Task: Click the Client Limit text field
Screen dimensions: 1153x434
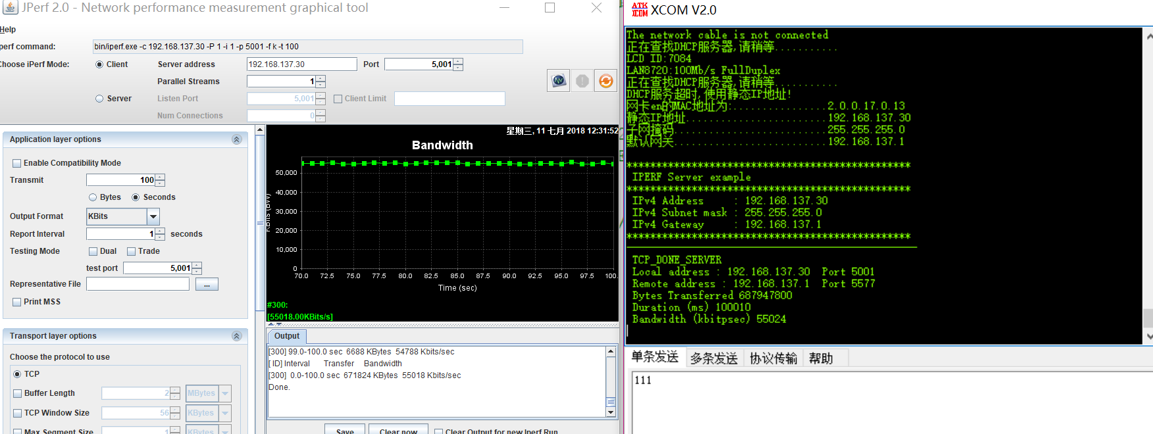Action: (x=449, y=99)
